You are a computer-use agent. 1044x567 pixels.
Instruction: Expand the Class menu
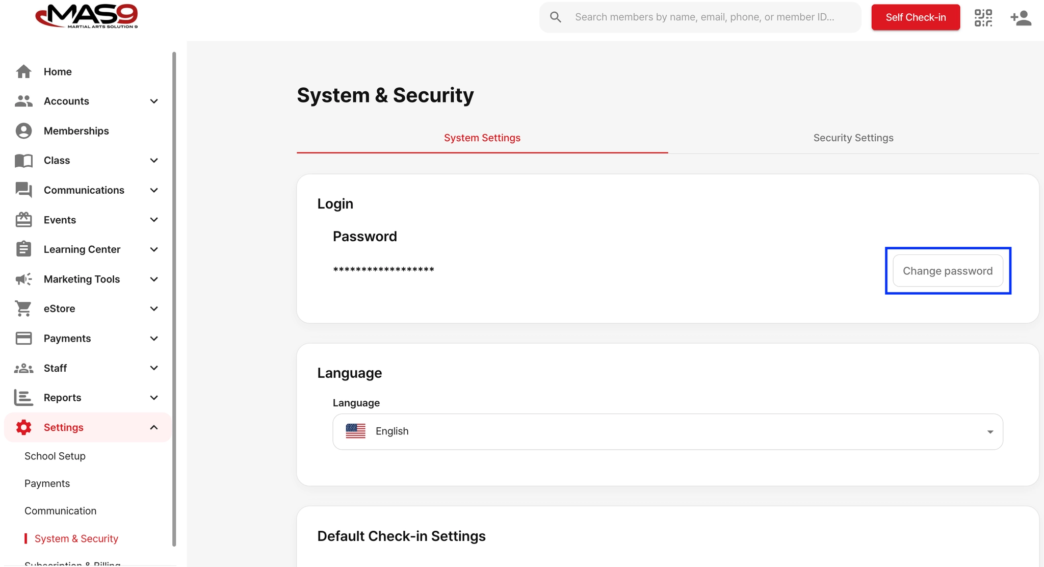(153, 160)
